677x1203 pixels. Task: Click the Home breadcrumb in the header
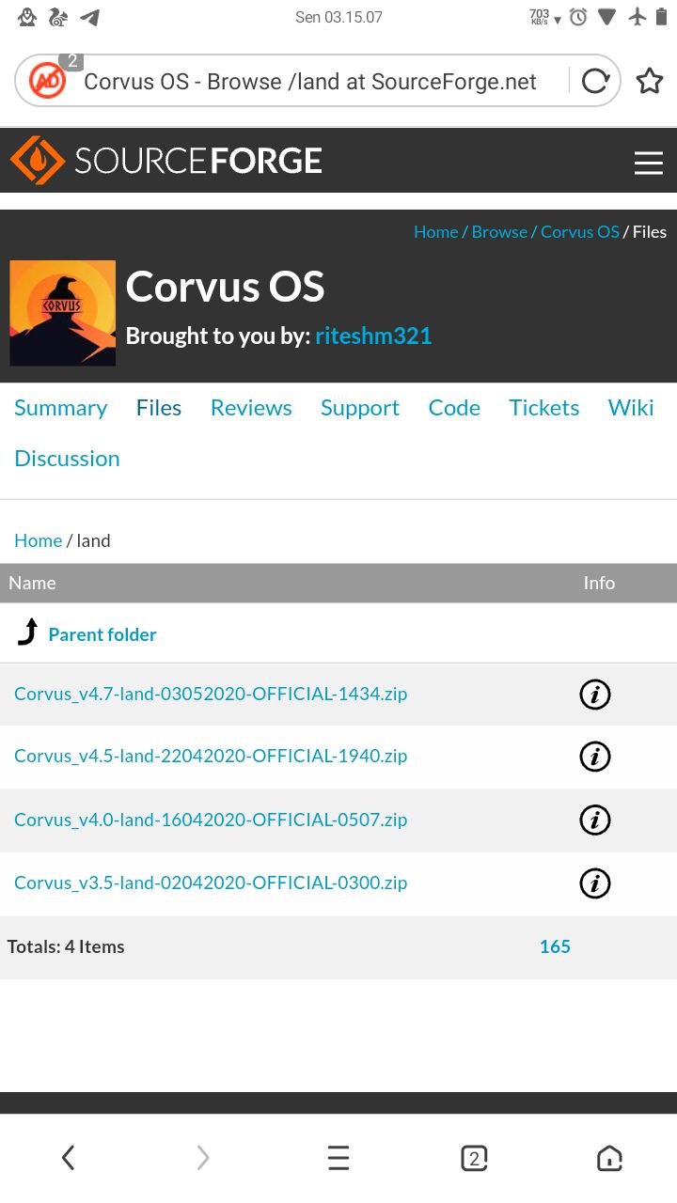[x=436, y=232]
